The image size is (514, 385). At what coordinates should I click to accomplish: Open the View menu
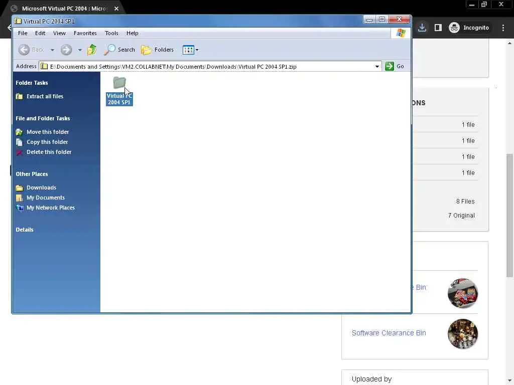tap(59, 33)
